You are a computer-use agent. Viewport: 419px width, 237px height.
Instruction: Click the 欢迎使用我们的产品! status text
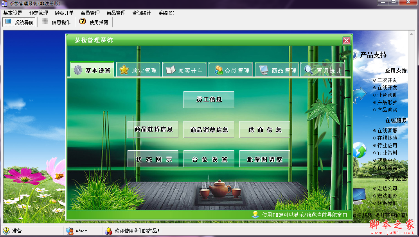137,231
